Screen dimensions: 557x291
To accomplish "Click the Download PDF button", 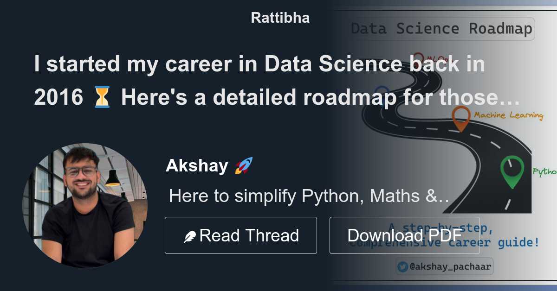I will pyautogui.click(x=404, y=235).
